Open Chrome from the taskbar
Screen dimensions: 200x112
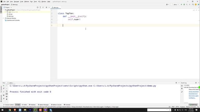tap(10, 110)
